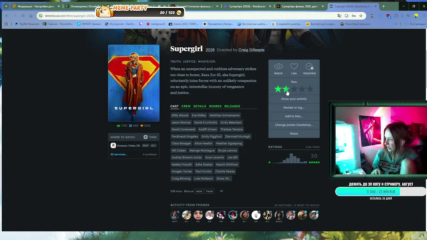Switch to the Details tab
Viewport: 427px width, 240px height.
pos(199,106)
